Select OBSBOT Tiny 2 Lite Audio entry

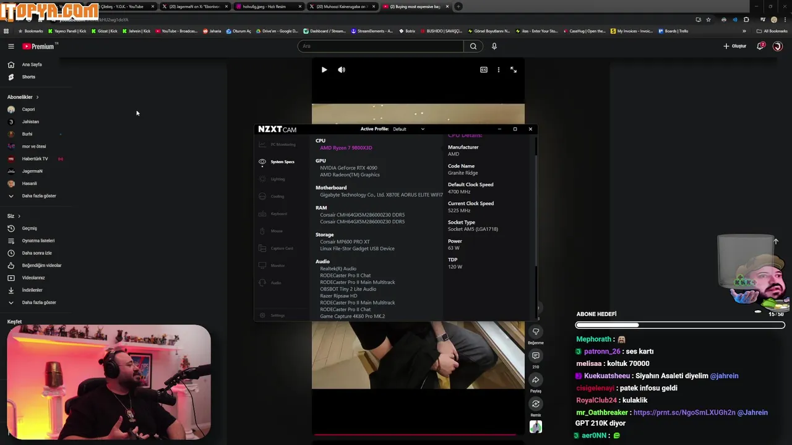coord(348,289)
